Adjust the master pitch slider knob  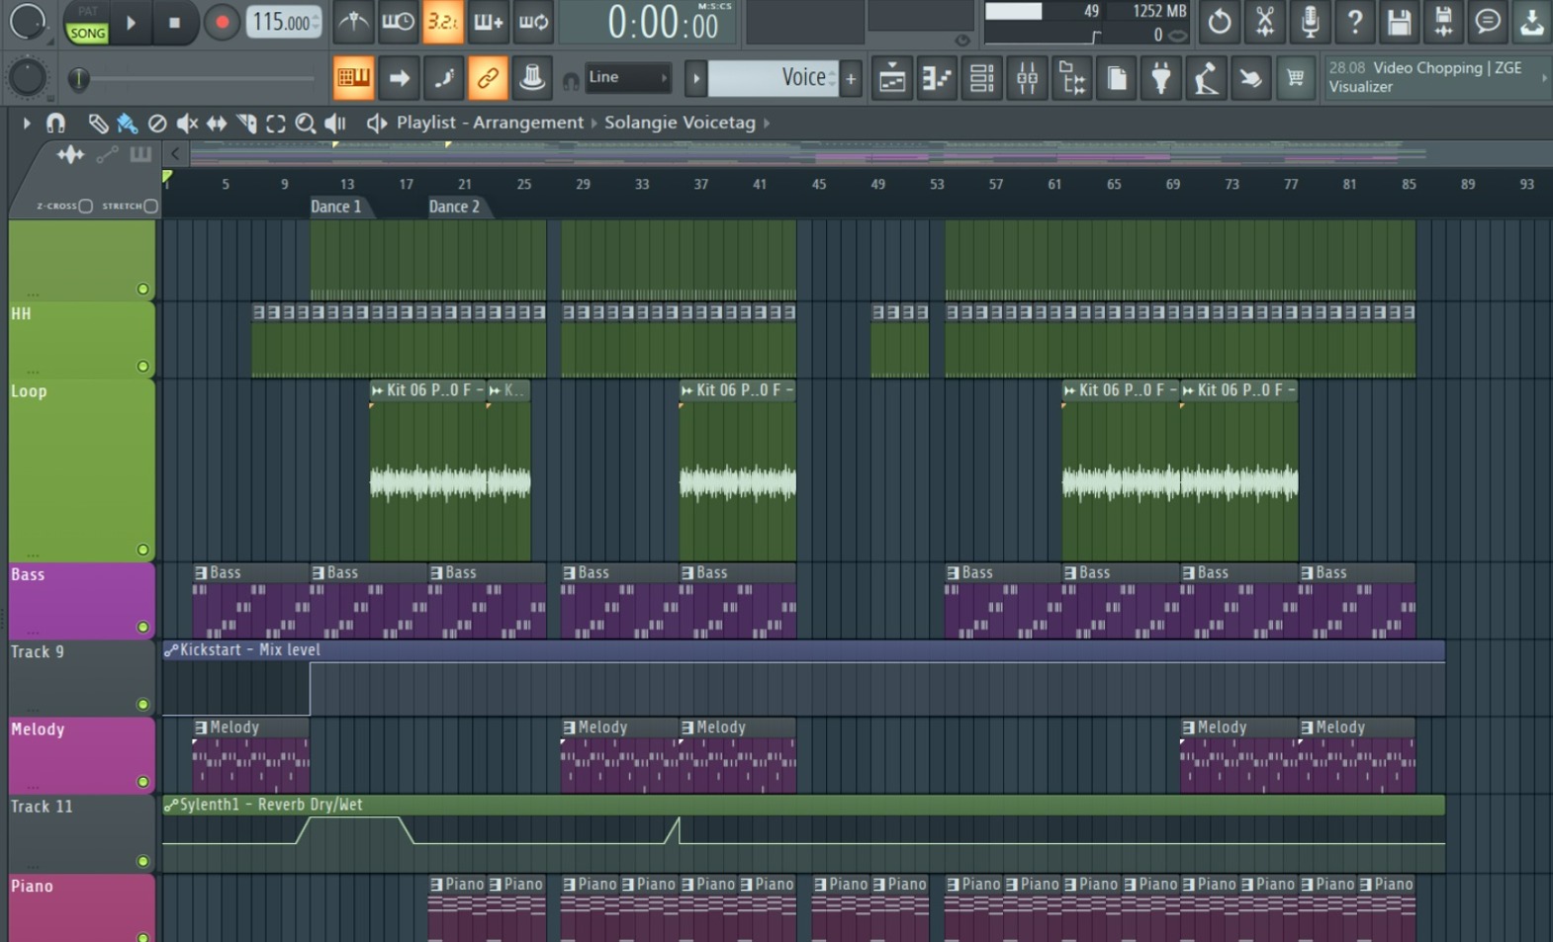(78, 78)
